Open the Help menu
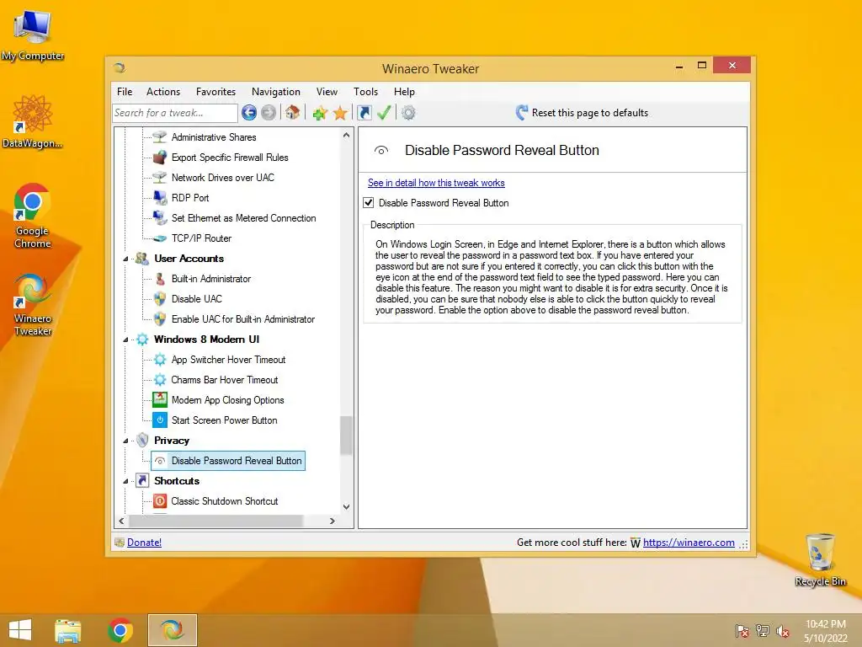Image resolution: width=862 pixels, height=647 pixels. 404,91
